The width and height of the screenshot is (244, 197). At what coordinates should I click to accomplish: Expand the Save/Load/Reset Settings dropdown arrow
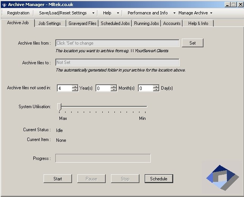93,13
